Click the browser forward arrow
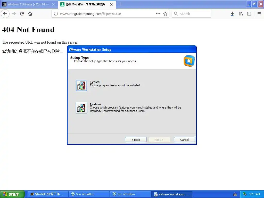Image resolution: width=264 pixels, height=198 pixels. pos(14,14)
